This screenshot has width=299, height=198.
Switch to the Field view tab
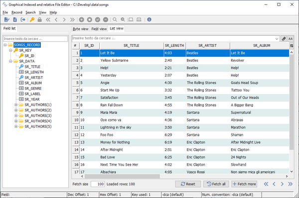(x=99, y=29)
